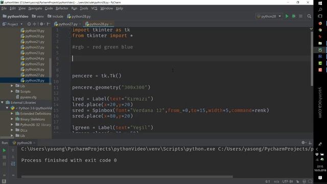Expand the Scripts folder

tap(12, 91)
